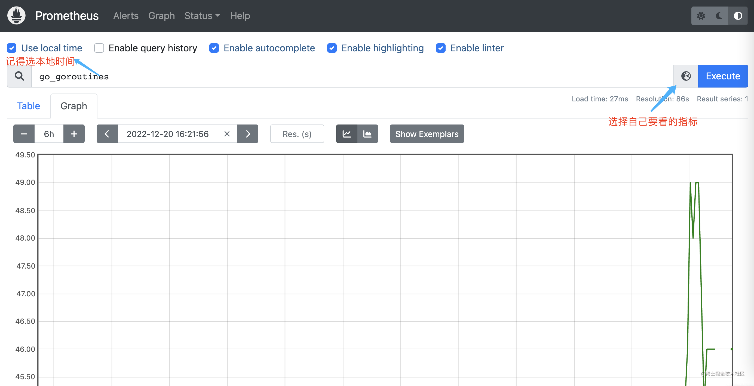This screenshot has width=754, height=386.
Task: Switch to light theme sun icon
Action: [701, 15]
